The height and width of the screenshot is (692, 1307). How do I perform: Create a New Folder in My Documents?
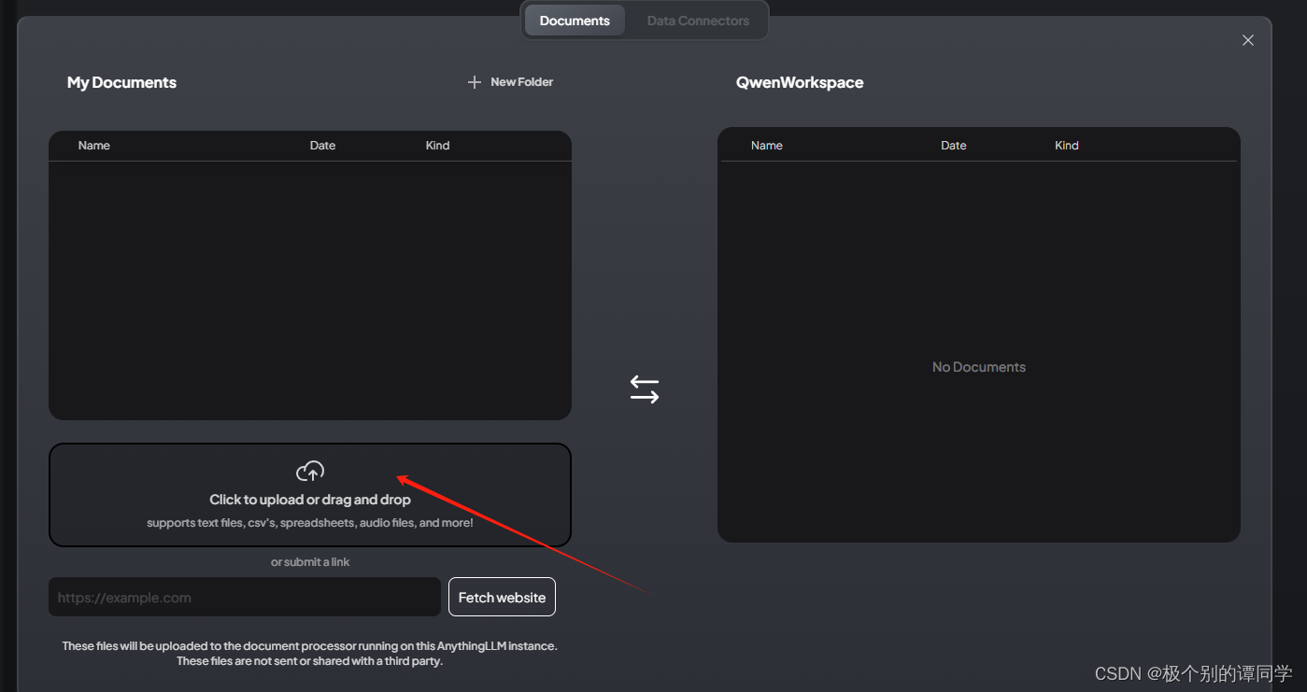point(510,82)
